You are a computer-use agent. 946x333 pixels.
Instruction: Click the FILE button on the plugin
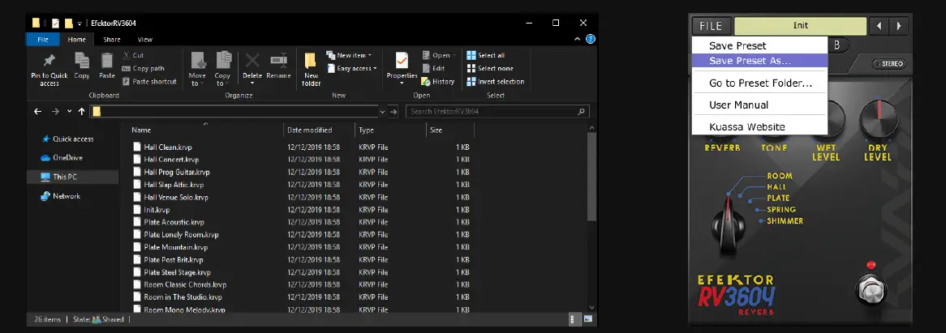pos(711,26)
